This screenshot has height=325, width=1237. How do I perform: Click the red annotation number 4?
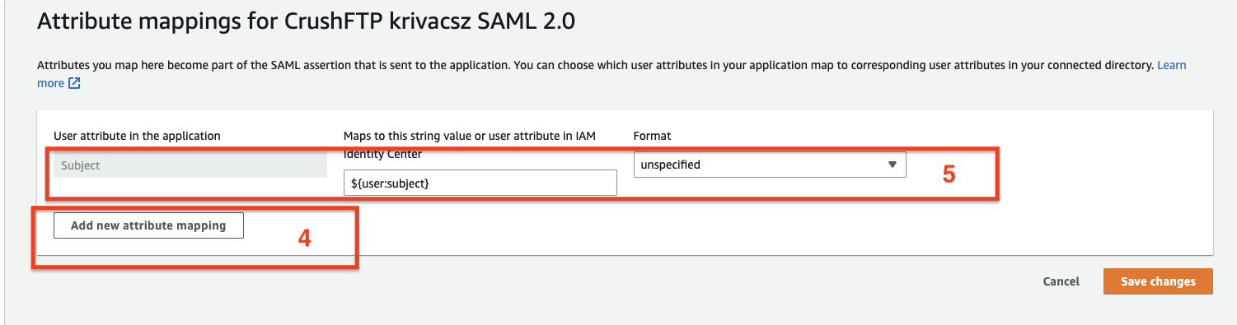304,239
